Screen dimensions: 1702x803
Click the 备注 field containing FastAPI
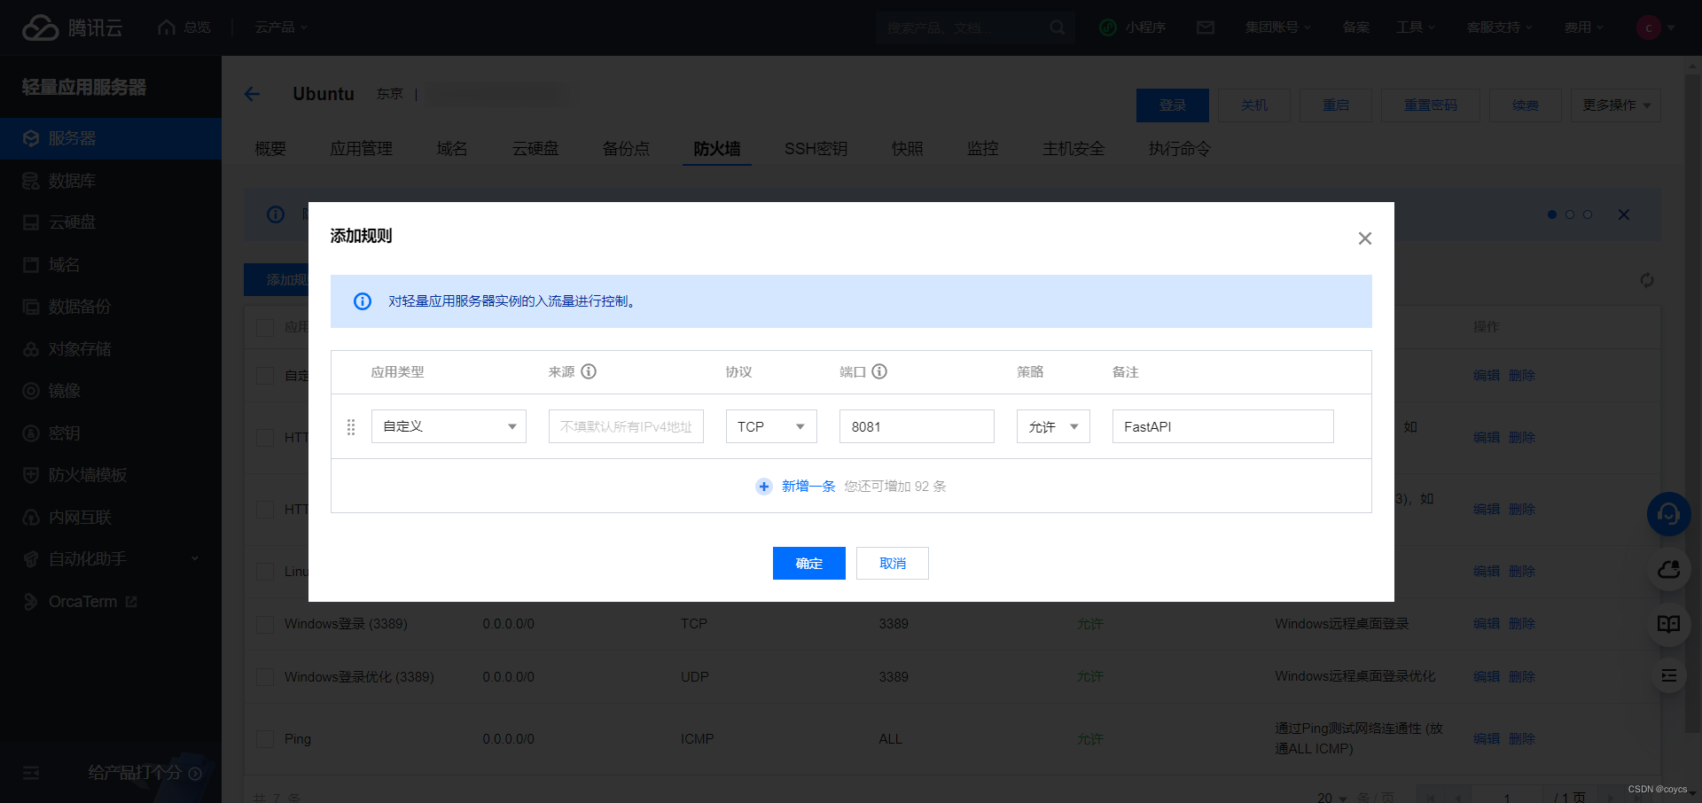tap(1223, 426)
